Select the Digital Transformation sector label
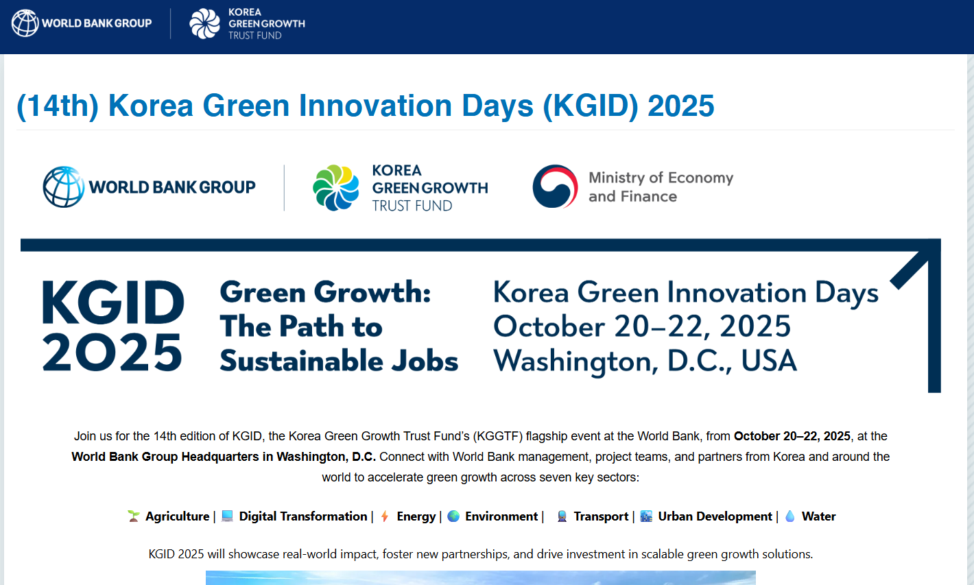Image resolution: width=974 pixels, height=585 pixels. pos(302,516)
